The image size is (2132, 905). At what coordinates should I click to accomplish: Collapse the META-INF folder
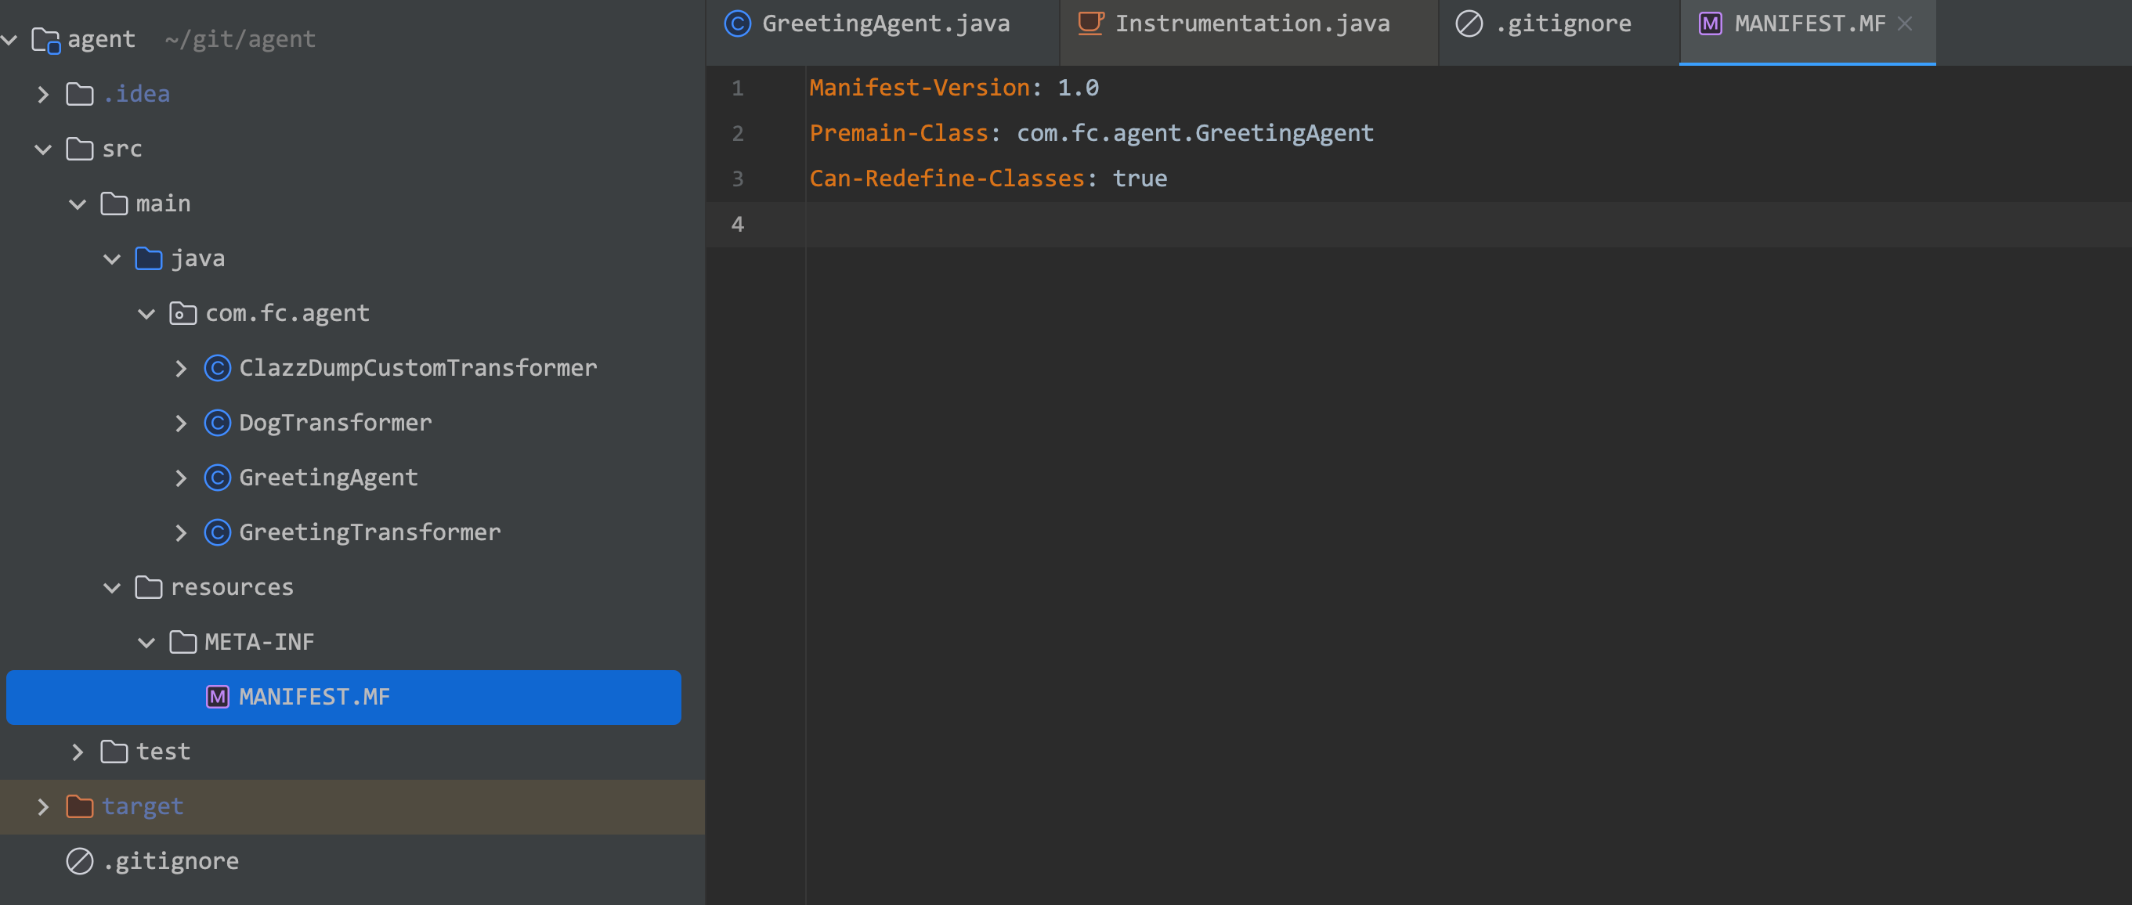(147, 642)
